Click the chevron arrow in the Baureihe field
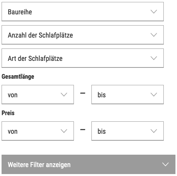Viewport: 177px width, 176px height. (154, 12)
